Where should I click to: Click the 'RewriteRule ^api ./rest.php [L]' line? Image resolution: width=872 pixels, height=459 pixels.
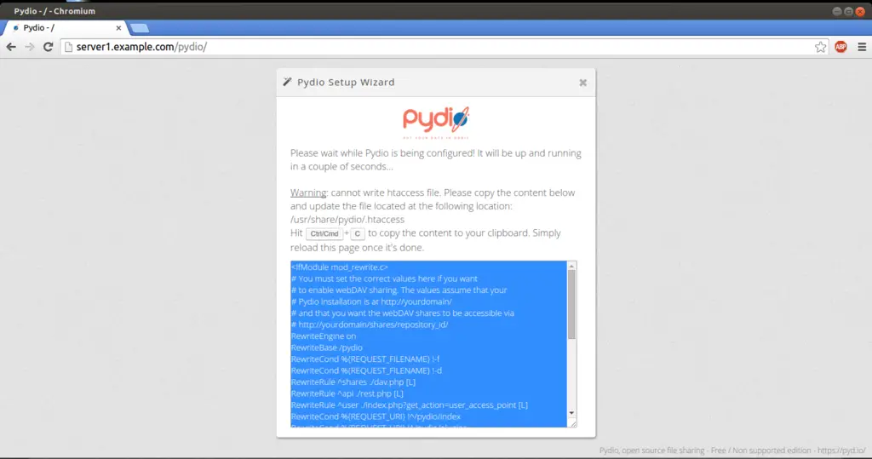click(347, 393)
